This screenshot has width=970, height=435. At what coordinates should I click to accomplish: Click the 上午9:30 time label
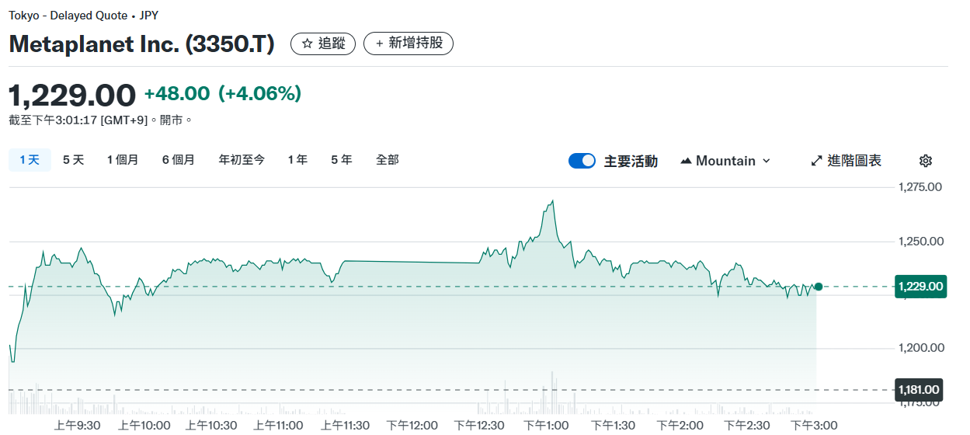[x=77, y=425]
